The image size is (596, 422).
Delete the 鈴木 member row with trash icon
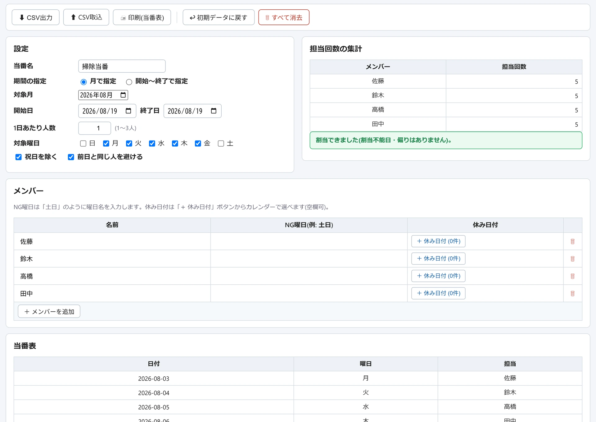tap(572, 259)
